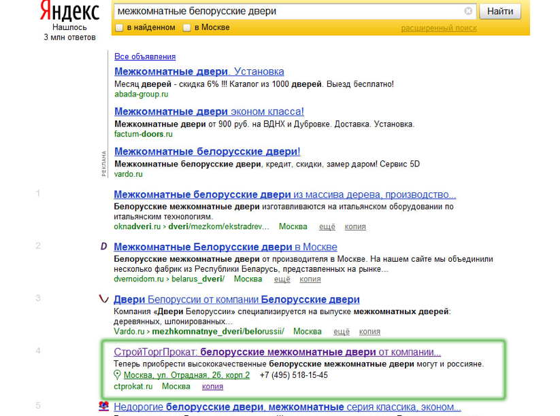Image resolution: width=560 pixels, height=416 pixels.
Task: Clear the search query with the X icon
Action: pos(468,12)
